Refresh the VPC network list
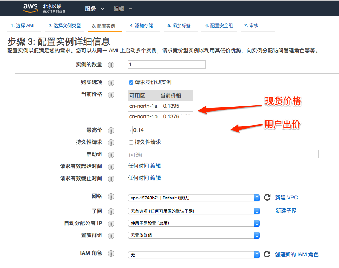The image size is (339, 268). pos(267,198)
